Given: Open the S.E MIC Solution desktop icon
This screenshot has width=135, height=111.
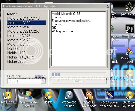Looking at the screenshot, I should (x=130, y=77).
